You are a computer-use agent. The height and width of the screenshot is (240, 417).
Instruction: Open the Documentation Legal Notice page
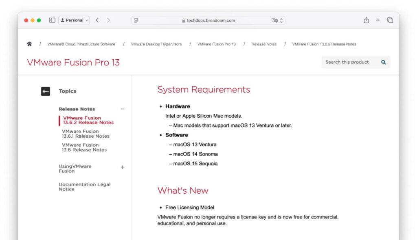84,187
